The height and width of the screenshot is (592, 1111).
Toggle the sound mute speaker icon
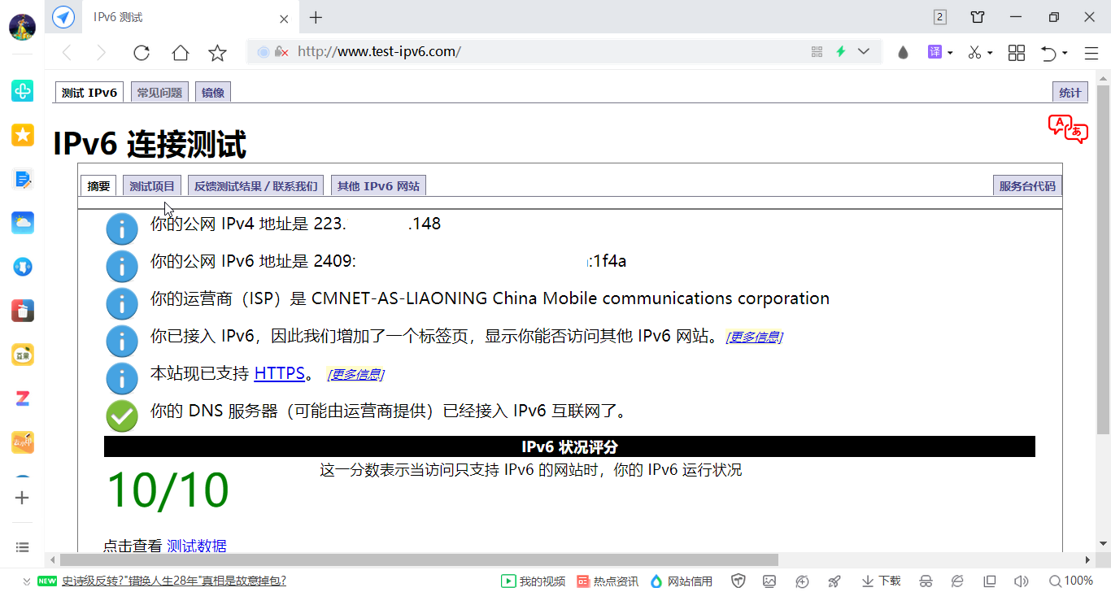(x=1021, y=581)
